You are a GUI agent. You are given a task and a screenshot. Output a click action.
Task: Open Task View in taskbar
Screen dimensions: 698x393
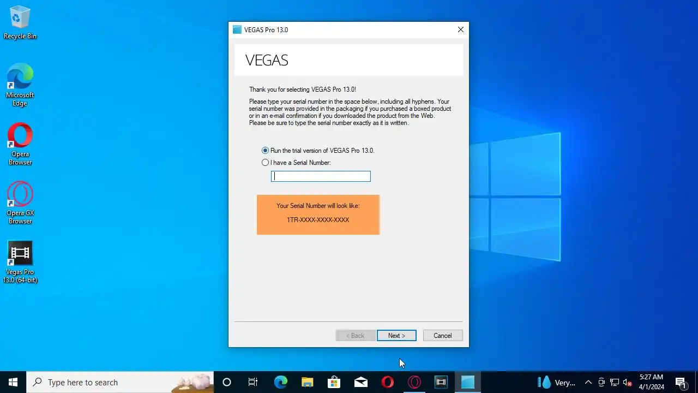pos(253,382)
